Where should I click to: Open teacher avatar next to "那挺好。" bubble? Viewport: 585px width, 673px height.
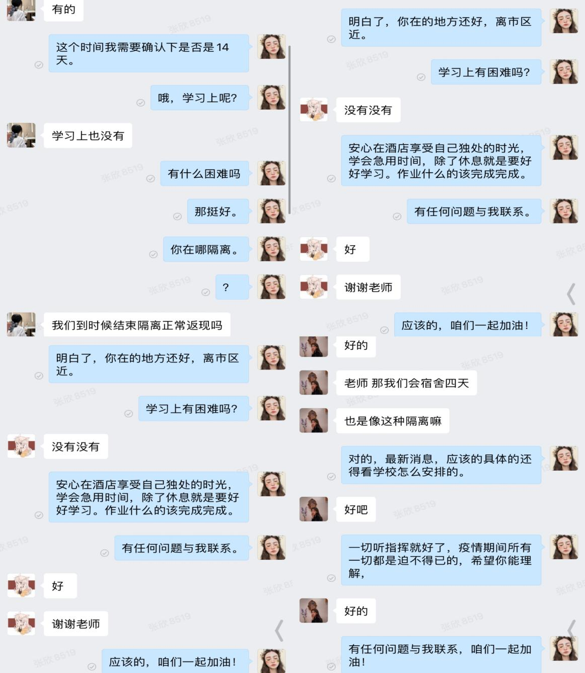point(271,211)
